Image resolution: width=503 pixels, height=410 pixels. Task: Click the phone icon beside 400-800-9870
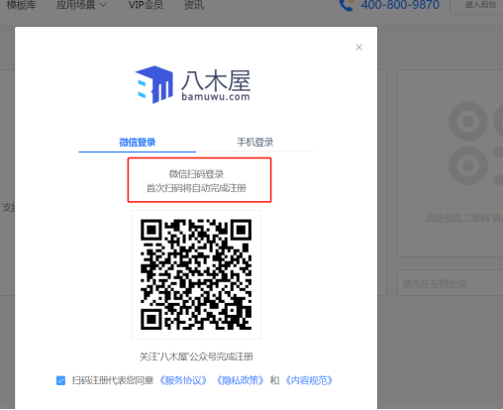(x=347, y=5)
